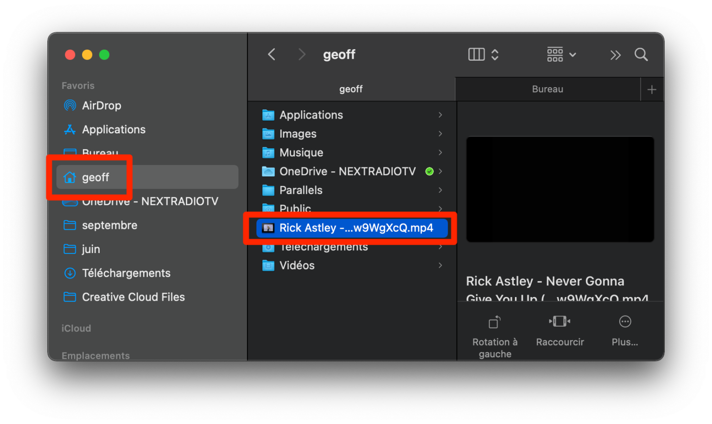Click the iCloud section header
This screenshot has width=712, height=424.
point(76,329)
